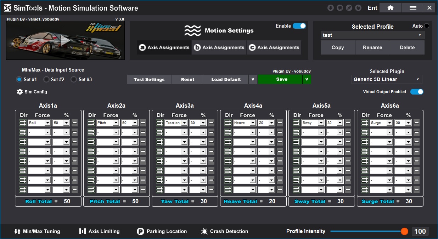Viewport: 438px width, 239px height.
Task: Open Axis Limiting settings
Action: [99, 231]
